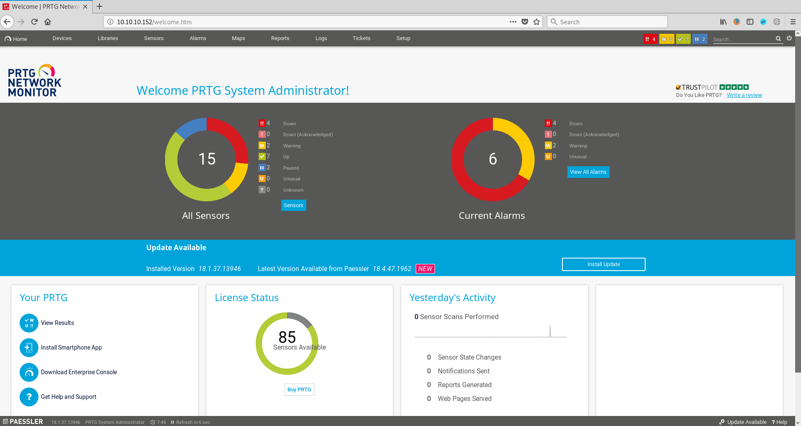Click the Down icon in Current Alarms legend
The width and height of the screenshot is (801, 426).
pyautogui.click(x=548, y=123)
